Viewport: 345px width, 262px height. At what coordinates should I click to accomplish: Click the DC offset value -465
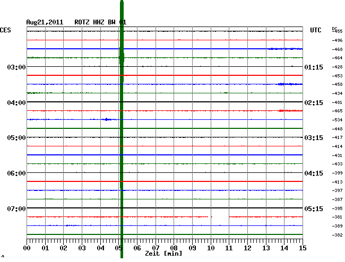pos(337,111)
